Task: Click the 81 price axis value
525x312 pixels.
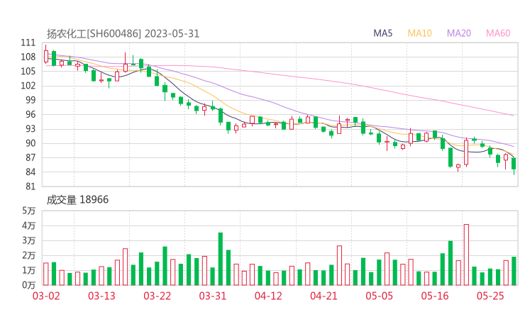Action: [31, 186]
